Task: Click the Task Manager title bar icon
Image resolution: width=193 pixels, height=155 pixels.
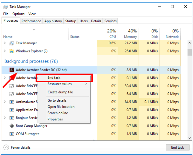Action: [x=6, y=7]
